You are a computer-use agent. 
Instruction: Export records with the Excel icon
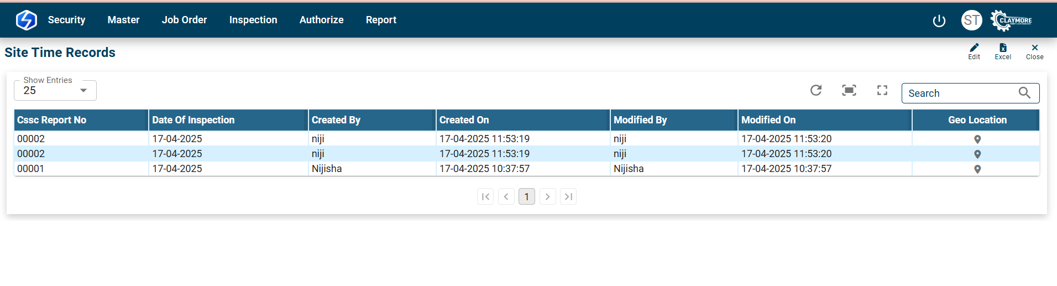point(1003,48)
